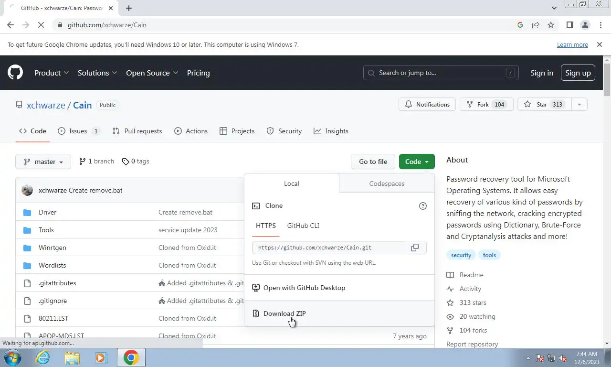611x367 pixels.
Task: Open the Driver folder
Action: point(47,212)
